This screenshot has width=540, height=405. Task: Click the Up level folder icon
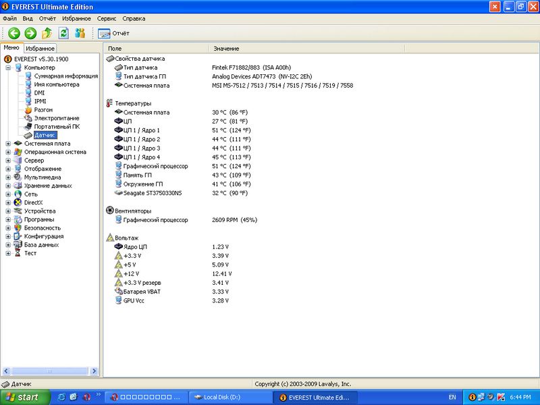47,33
